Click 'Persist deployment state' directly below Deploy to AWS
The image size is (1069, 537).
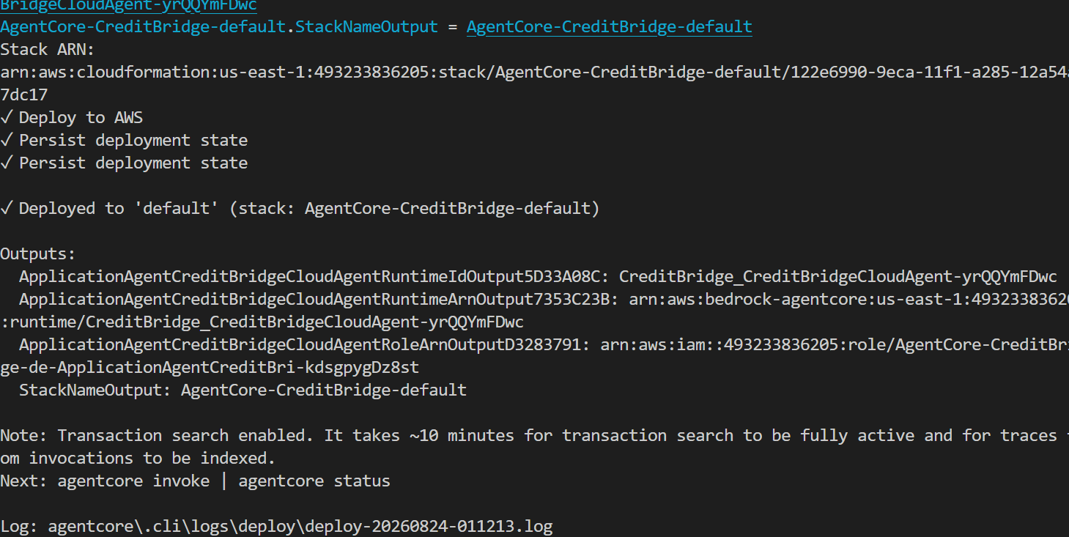pos(124,141)
